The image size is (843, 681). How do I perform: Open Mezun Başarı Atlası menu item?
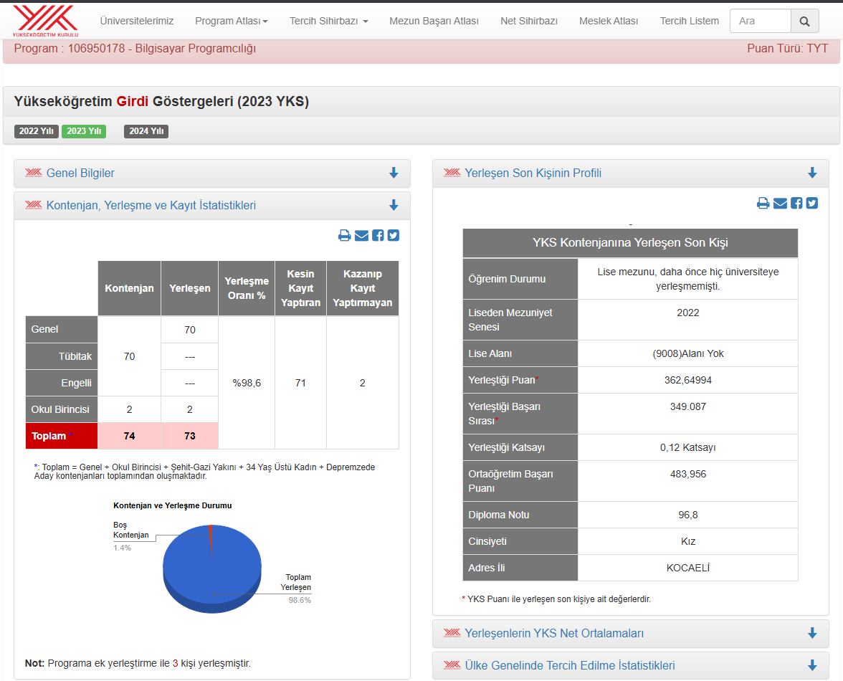[434, 21]
